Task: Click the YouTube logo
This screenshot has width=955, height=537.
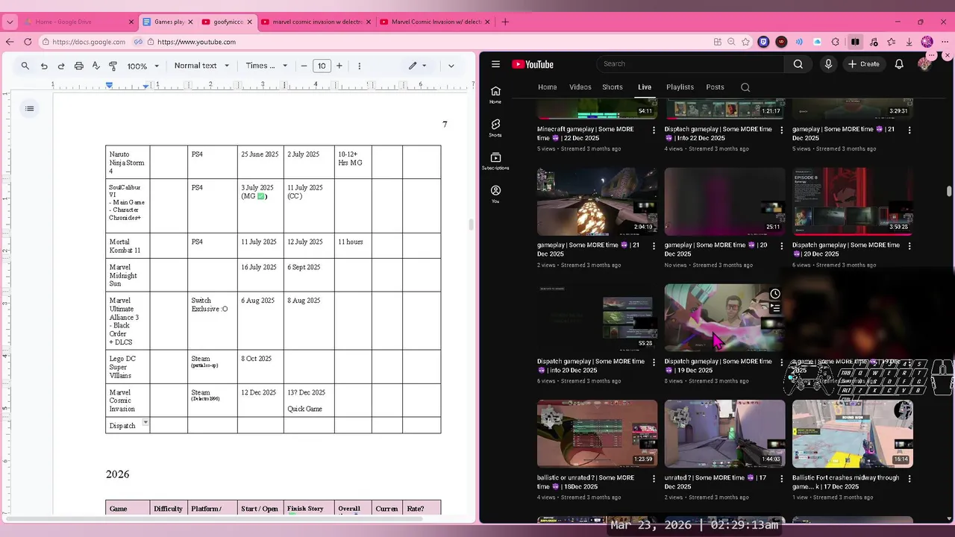Action: 533,64
